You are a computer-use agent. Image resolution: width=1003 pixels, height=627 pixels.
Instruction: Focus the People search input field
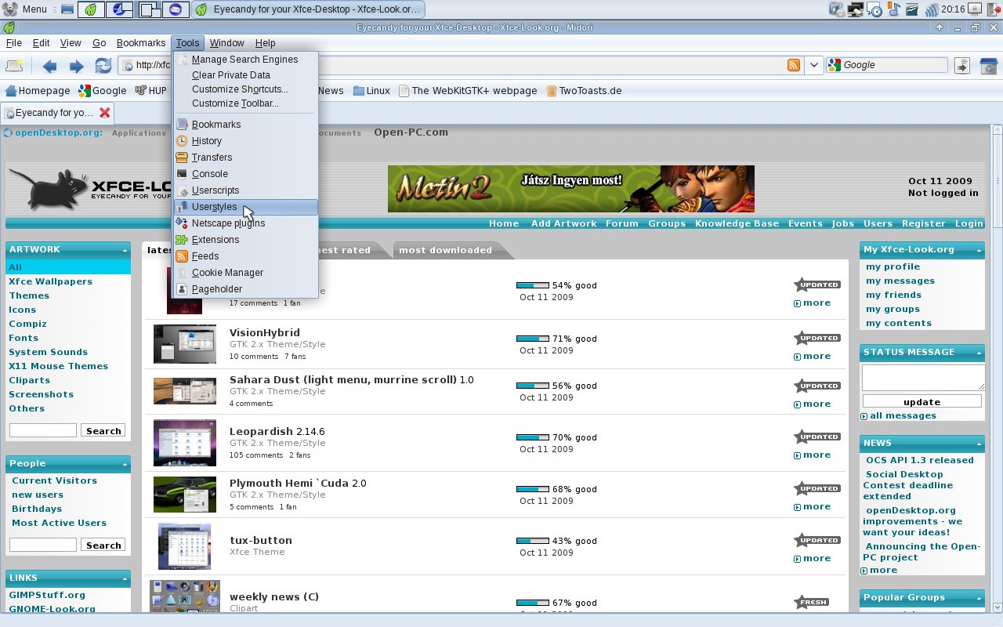coord(43,545)
